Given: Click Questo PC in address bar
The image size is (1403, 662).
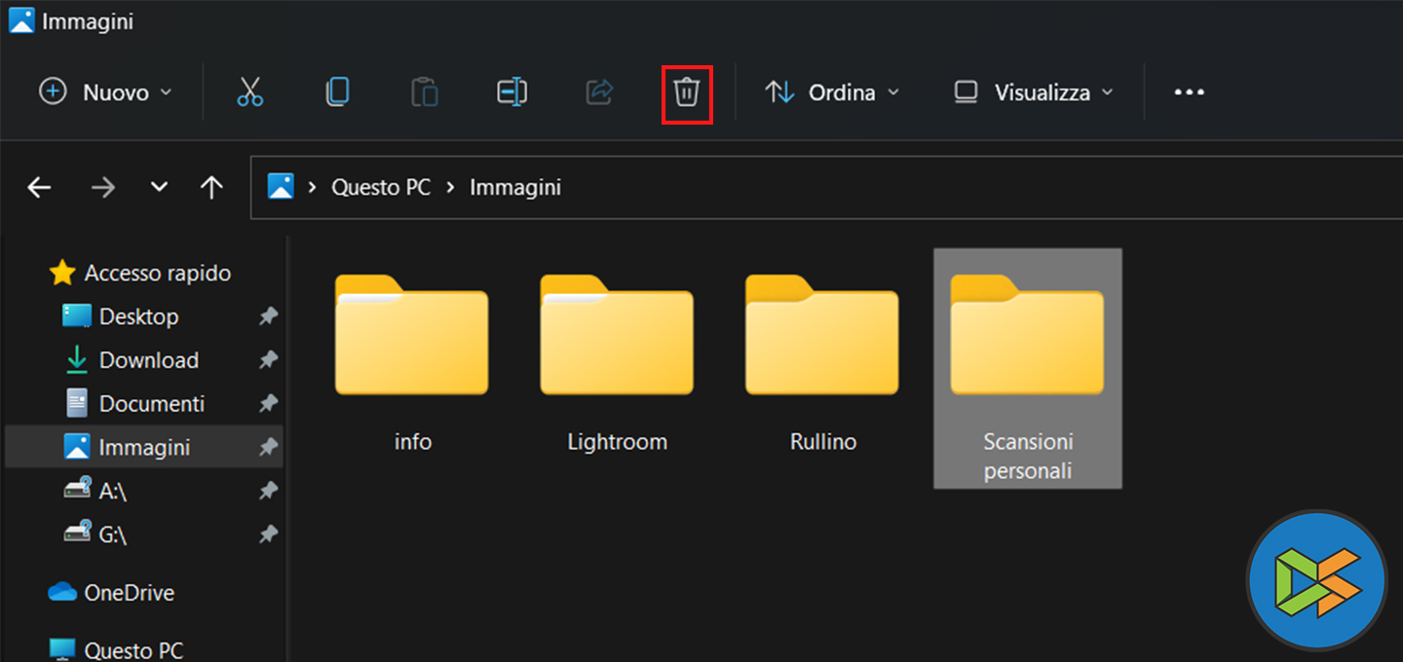Looking at the screenshot, I should [x=381, y=187].
